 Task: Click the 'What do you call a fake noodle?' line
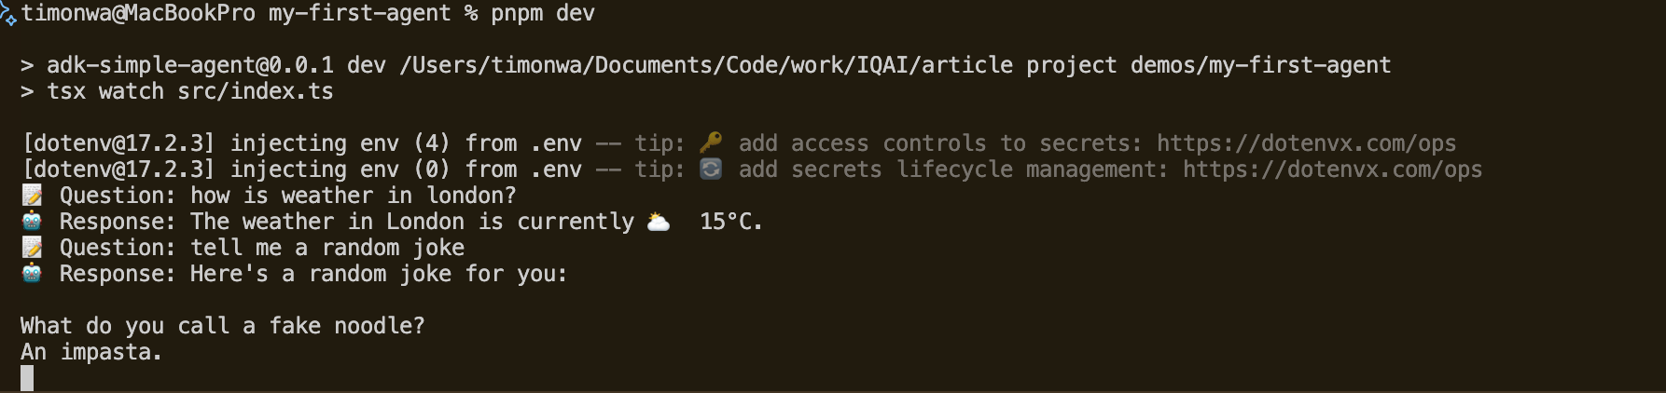(x=222, y=326)
